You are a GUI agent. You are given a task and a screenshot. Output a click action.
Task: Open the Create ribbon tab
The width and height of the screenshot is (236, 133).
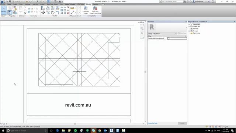(x=9, y=4)
